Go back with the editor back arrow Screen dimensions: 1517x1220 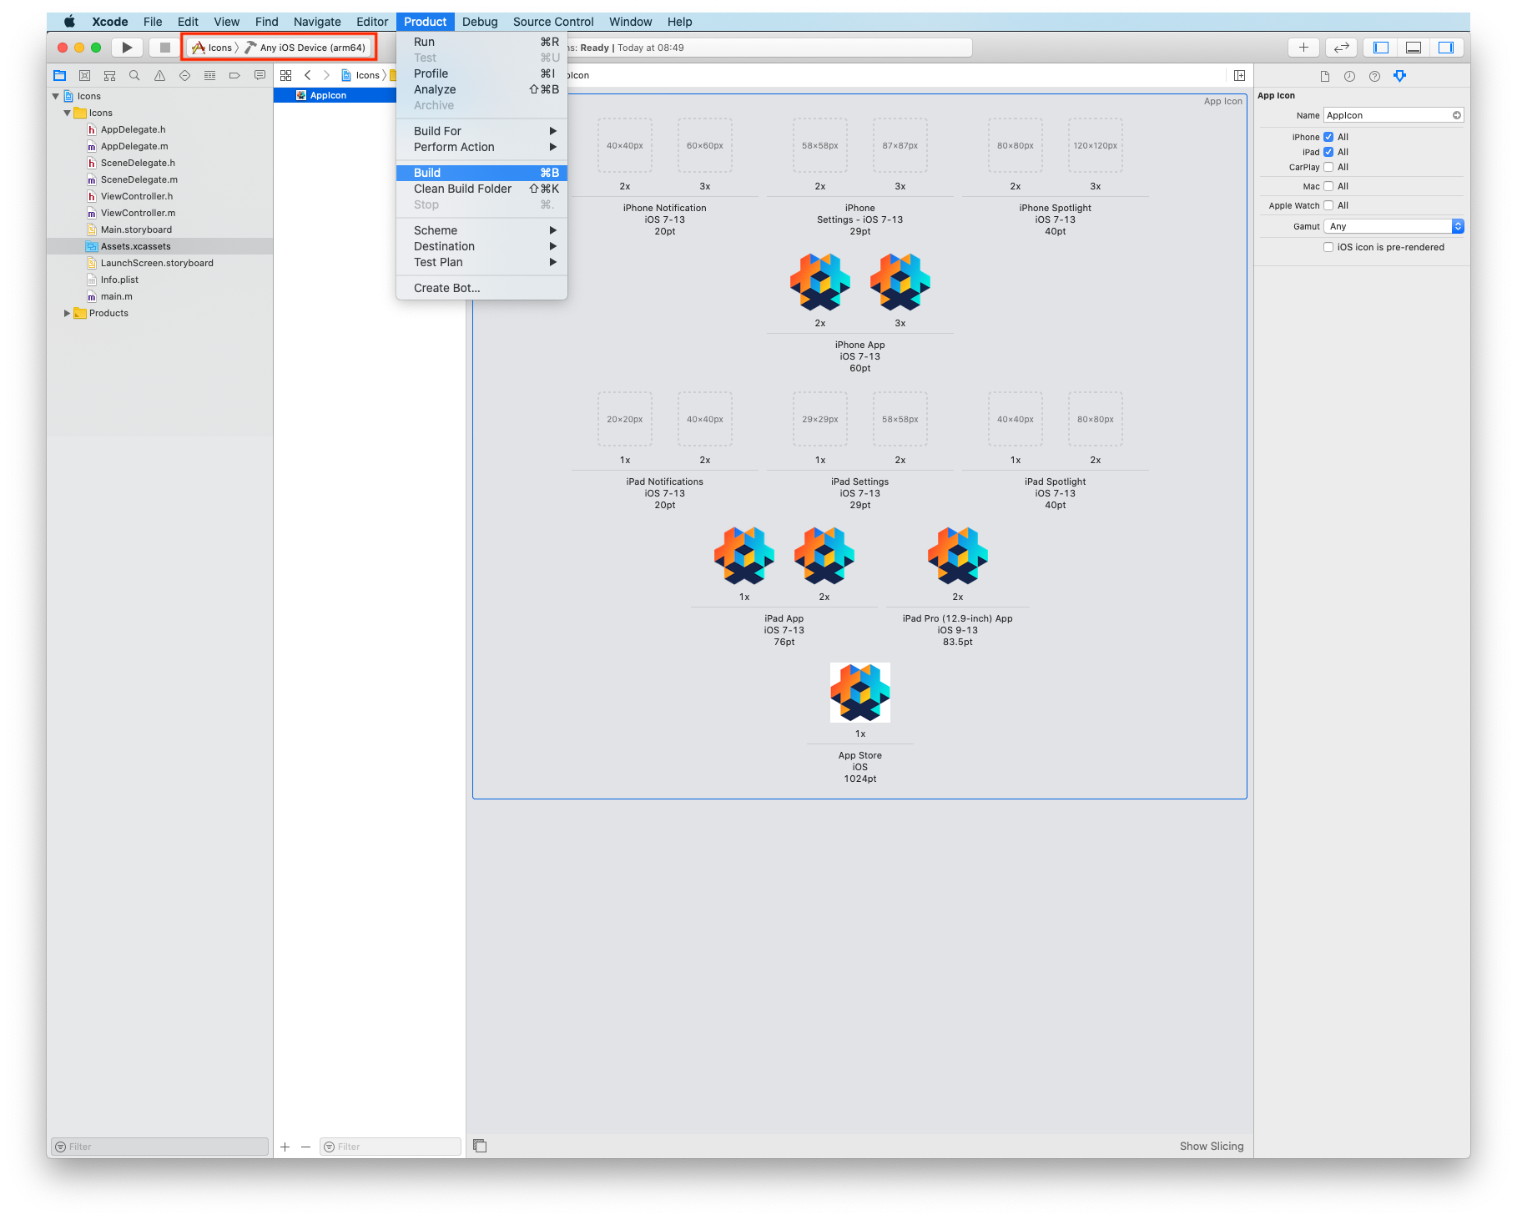[308, 75]
